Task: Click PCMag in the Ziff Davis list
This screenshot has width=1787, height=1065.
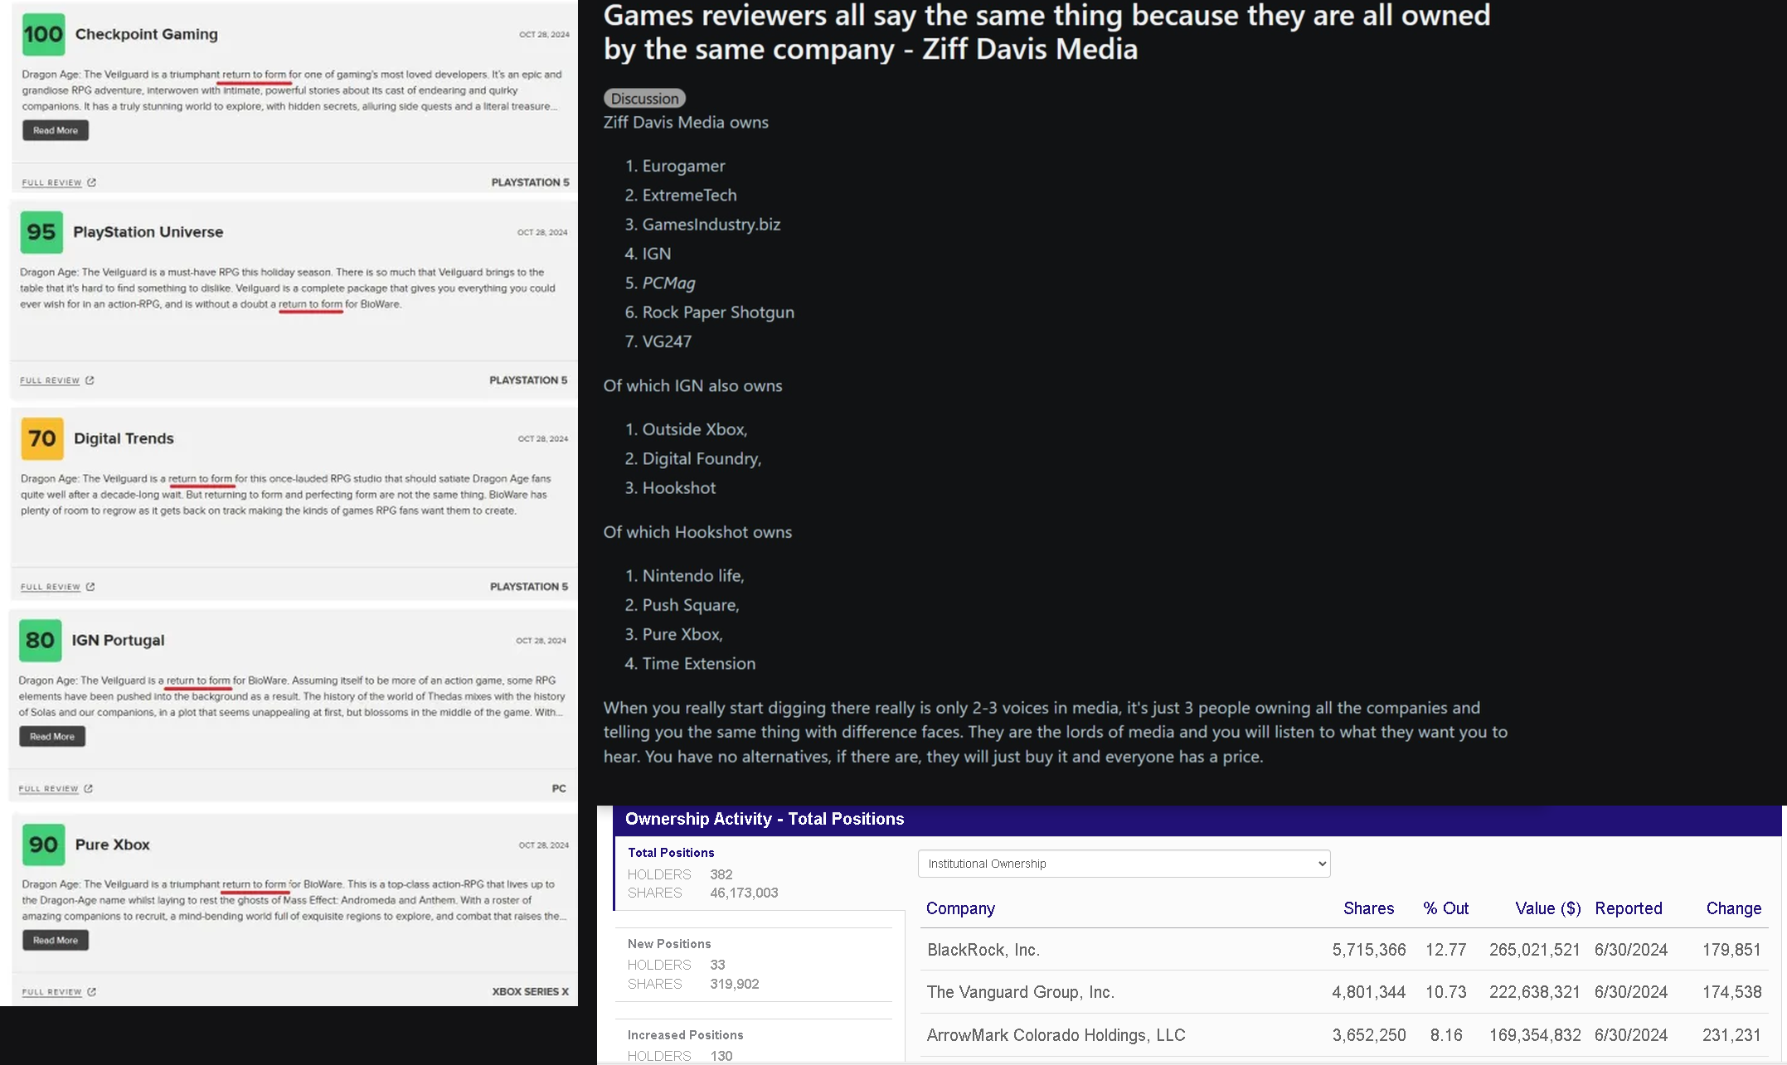Action: (x=669, y=283)
